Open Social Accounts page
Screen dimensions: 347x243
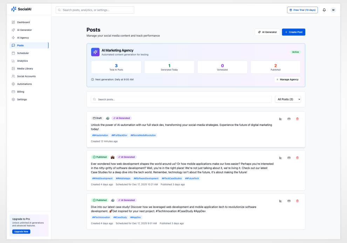tap(26, 76)
